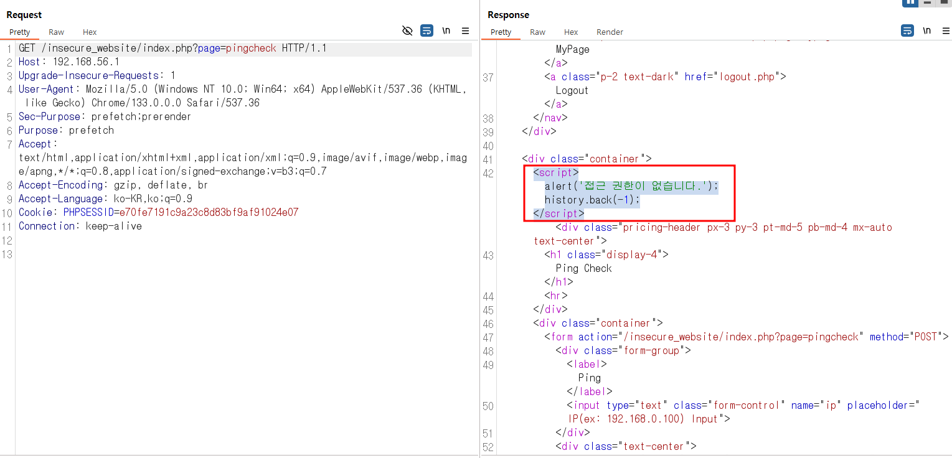
Task: Click the div class="text-center" on line 52
Action: (x=626, y=446)
